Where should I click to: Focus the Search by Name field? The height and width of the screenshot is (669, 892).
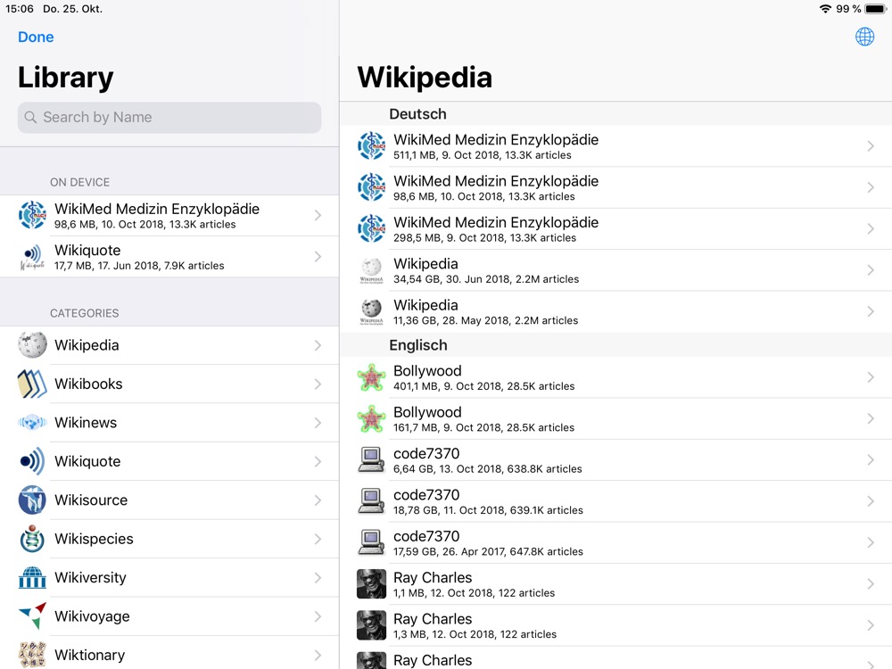(169, 118)
